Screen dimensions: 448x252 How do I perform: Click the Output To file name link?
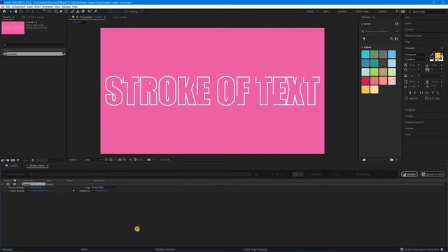point(101,190)
